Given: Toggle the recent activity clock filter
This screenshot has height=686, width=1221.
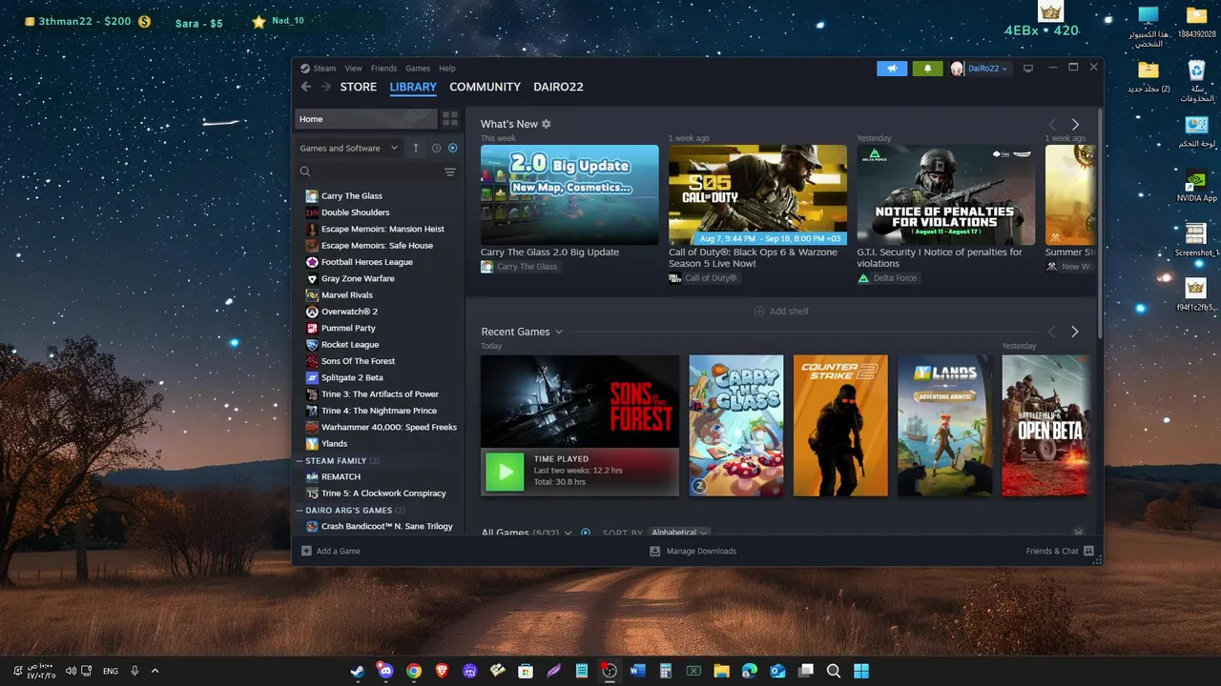Looking at the screenshot, I should [436, 148].
